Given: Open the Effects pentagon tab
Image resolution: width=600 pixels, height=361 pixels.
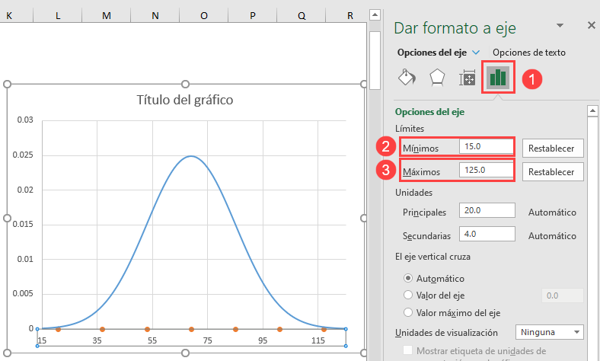Looking at the screenshot, I should click(x=437, y=78).
